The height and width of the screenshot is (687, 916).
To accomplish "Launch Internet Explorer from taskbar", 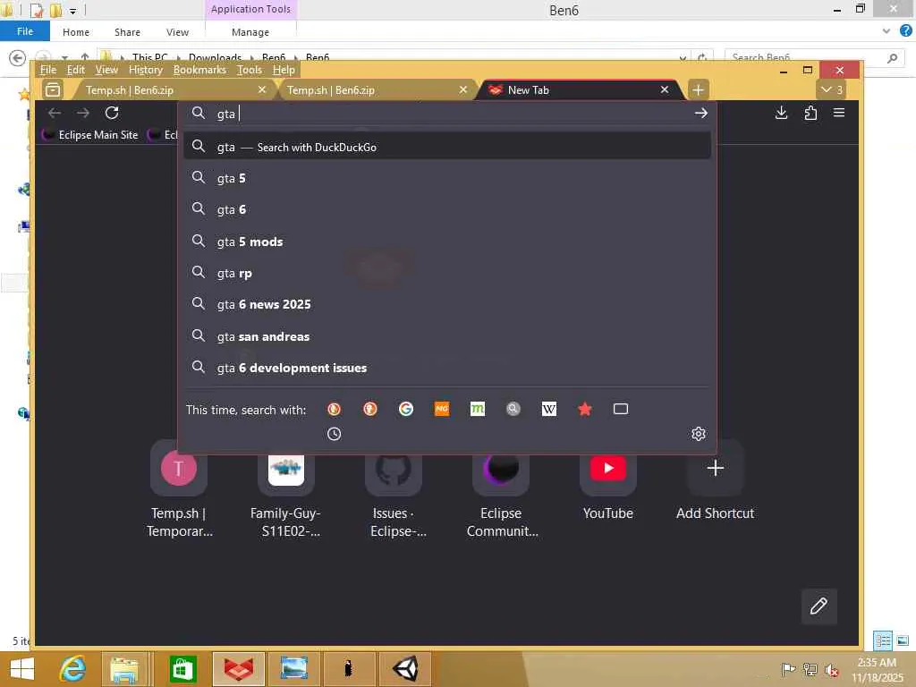I will pyautogui.click(x=73, y=669).
